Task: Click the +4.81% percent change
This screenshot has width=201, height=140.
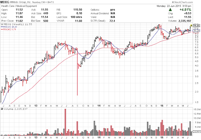Action: click(x=185, y=10)
